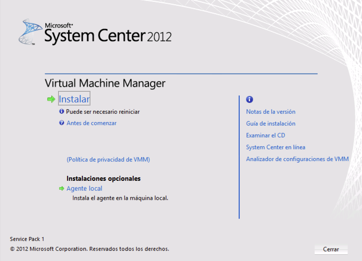Click text Instala el agente en la máquina local
The width and height of the screenshot is (362, 261).
coord(120,198)
